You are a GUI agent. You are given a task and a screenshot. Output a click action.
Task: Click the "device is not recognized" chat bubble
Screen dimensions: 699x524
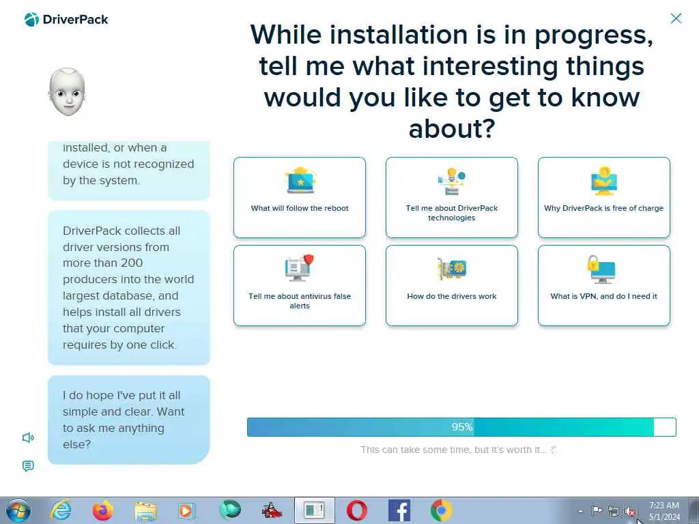click(129, 171)
